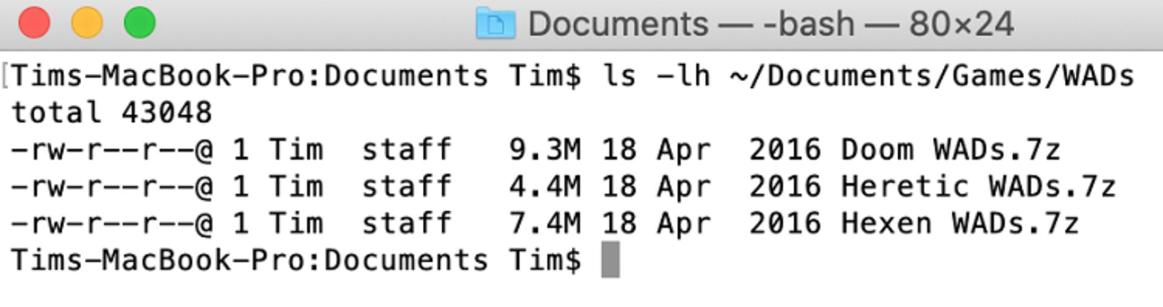This screenshot has height=307, width=1163.
Task: Click the 'Heretic WADs.7z' filename
Action: tap(978, 187)
